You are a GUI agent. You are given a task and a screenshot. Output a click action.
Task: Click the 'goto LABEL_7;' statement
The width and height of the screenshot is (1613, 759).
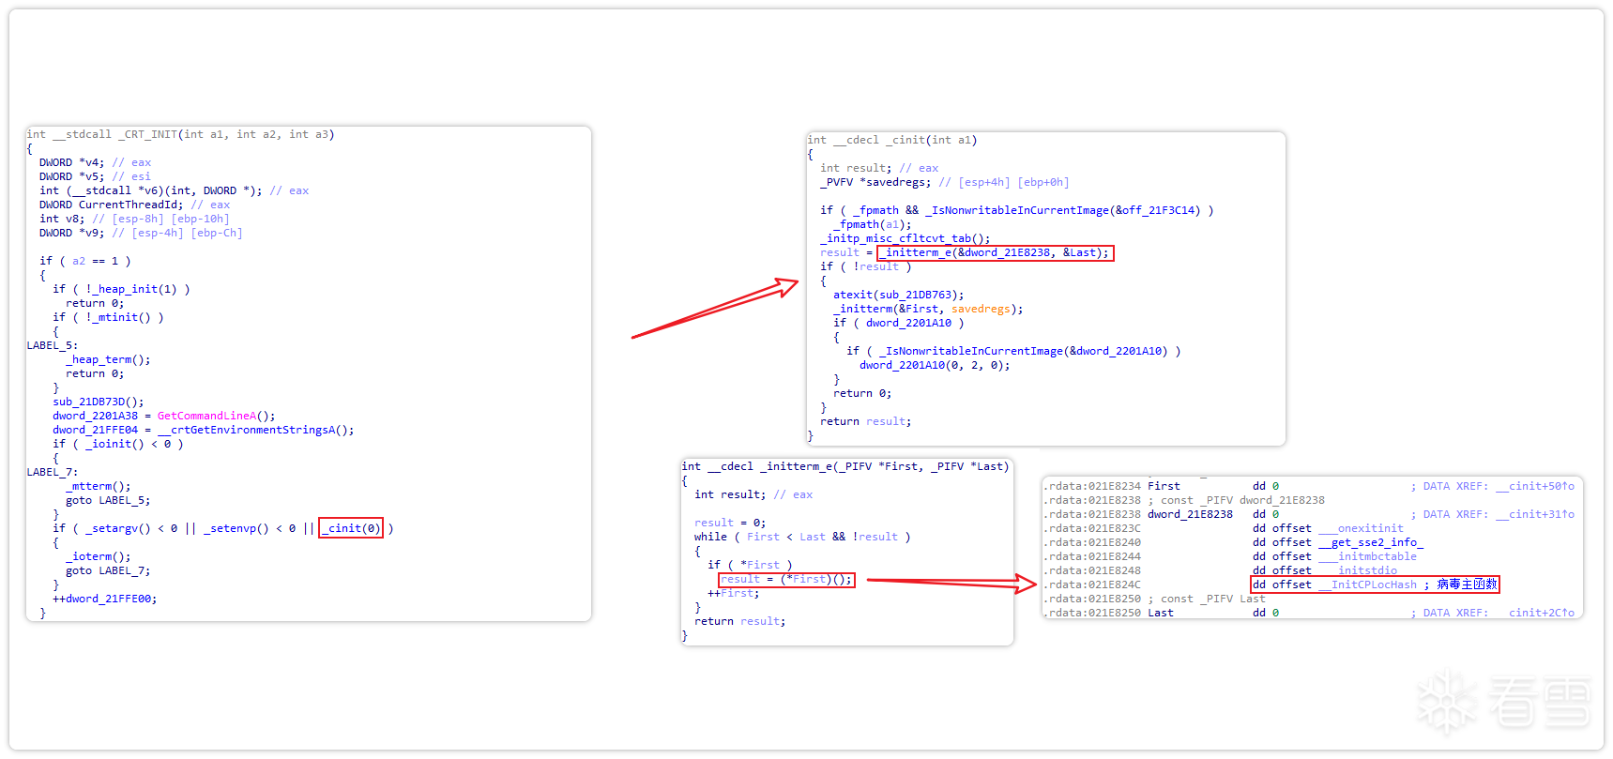point(108,570)
